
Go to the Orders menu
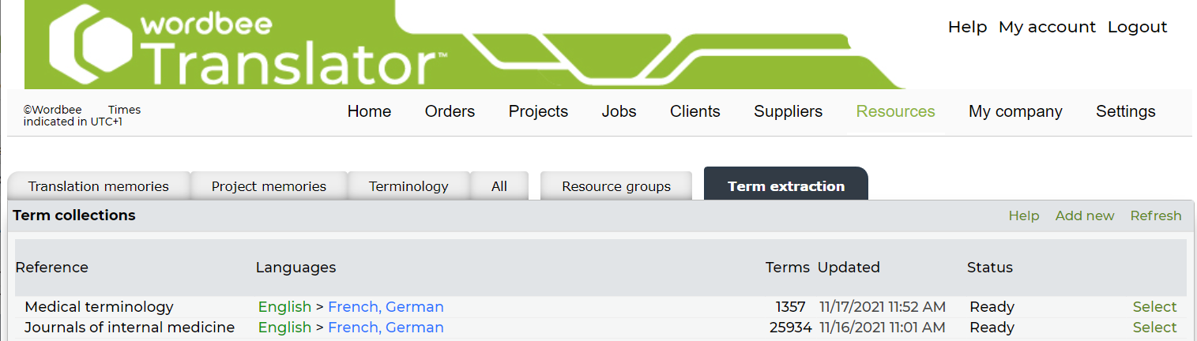pos(450,111)
